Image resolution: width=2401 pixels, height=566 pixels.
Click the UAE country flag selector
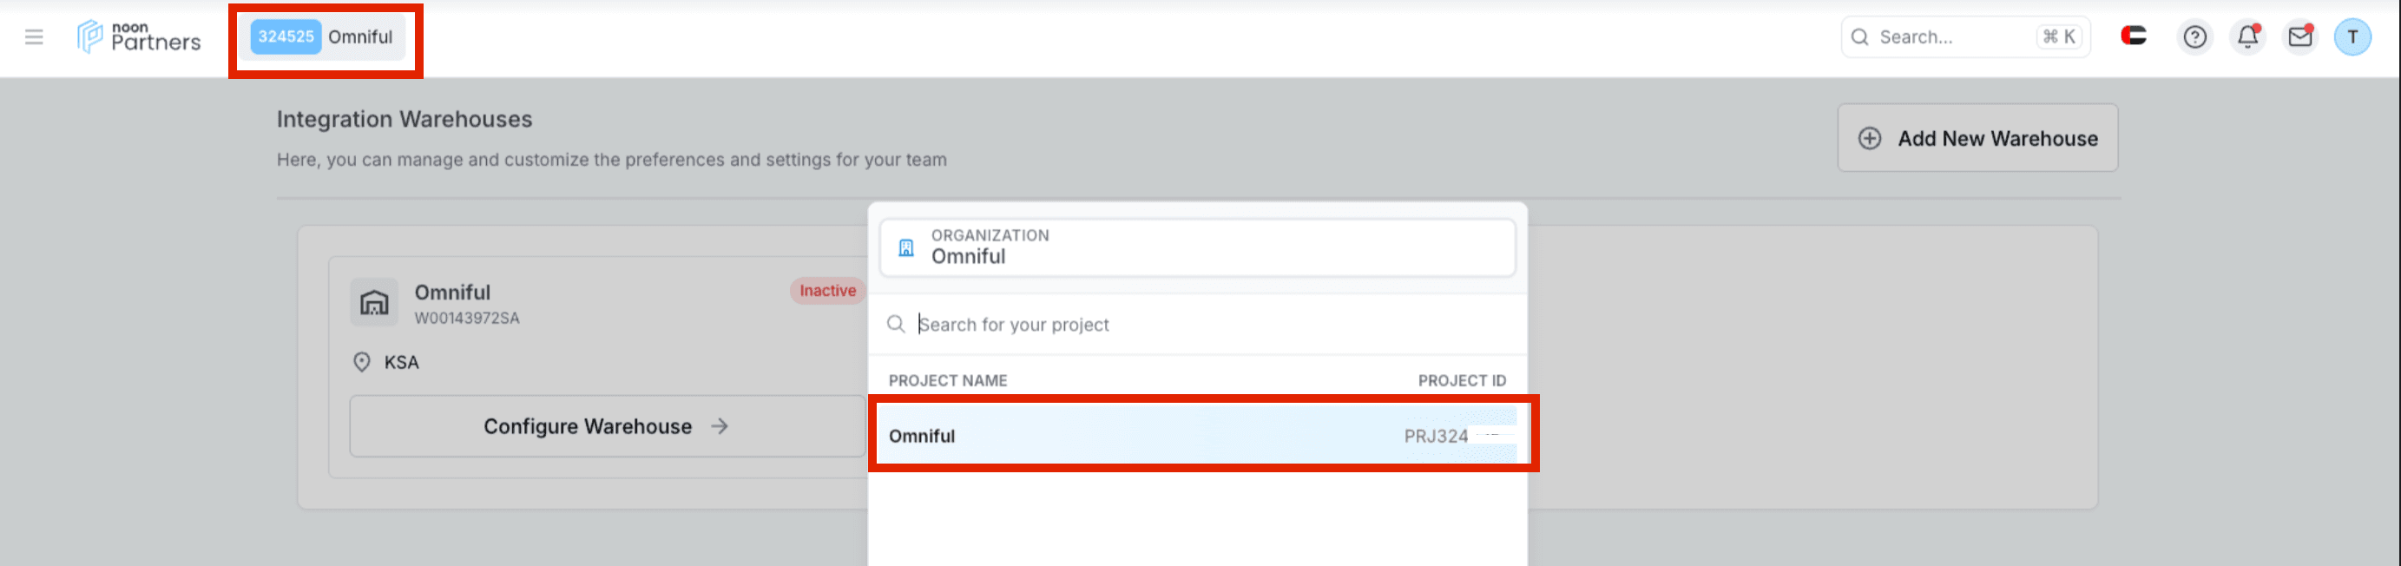coord(2134,36)
